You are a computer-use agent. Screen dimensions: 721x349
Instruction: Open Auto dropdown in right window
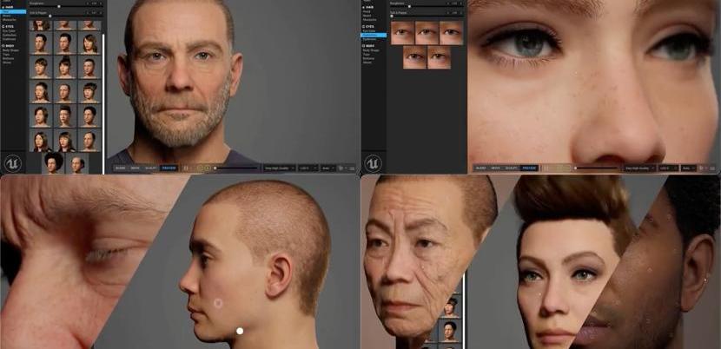point(687,167)
